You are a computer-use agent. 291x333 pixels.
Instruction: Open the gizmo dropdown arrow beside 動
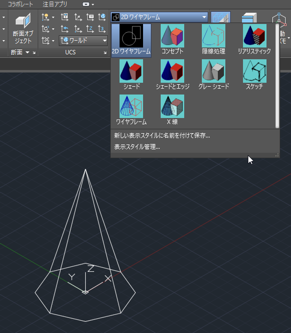[x=289, y=38]
